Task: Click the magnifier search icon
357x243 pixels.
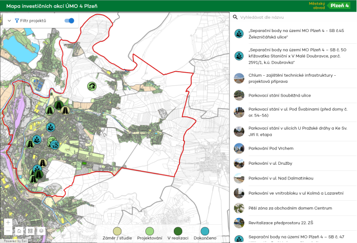Action: pyautogui.click(x=235, y=17)
